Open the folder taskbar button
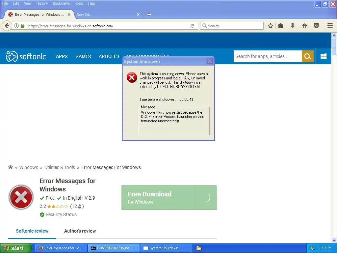 pos(199,248)
